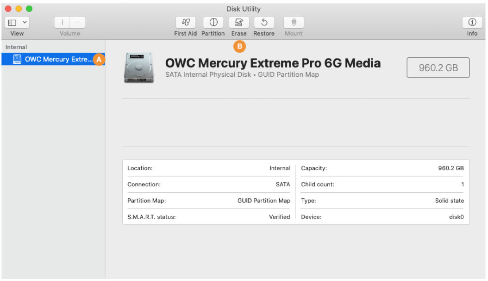The height and width of the screenshot is (281, 488).
Task: Run First Aid from the toolbar
Action: 185,22
